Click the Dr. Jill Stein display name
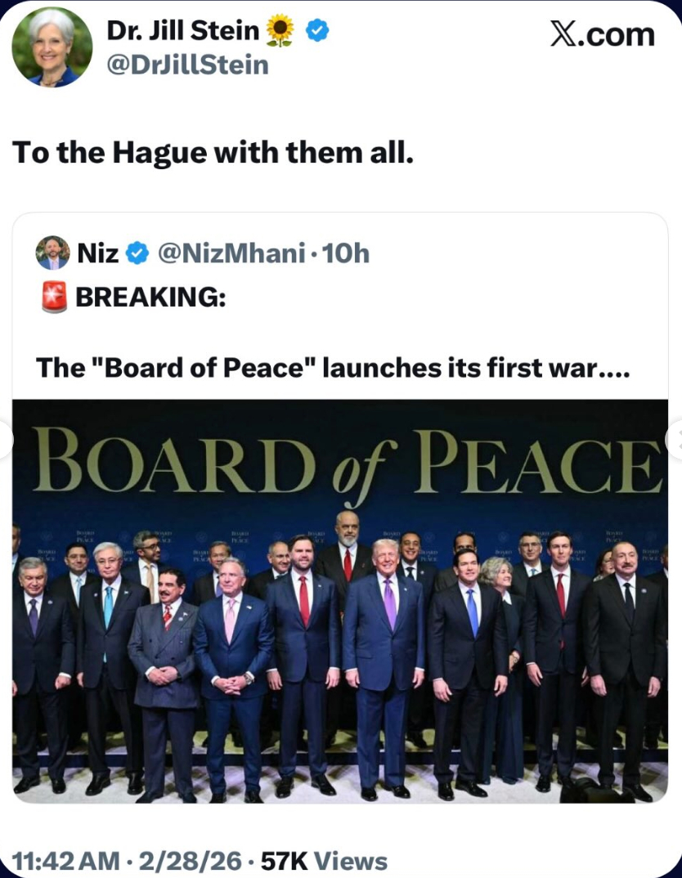 [x=183, y=31]
